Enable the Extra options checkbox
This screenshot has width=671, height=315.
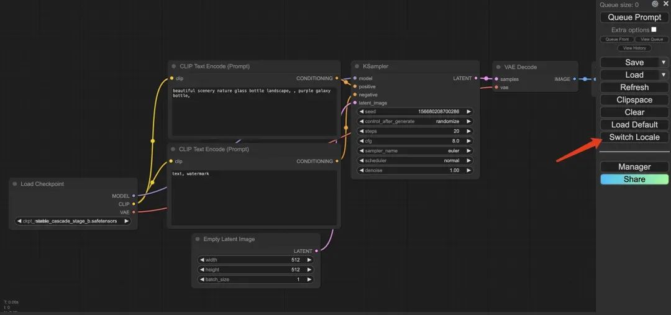(654, 29)
